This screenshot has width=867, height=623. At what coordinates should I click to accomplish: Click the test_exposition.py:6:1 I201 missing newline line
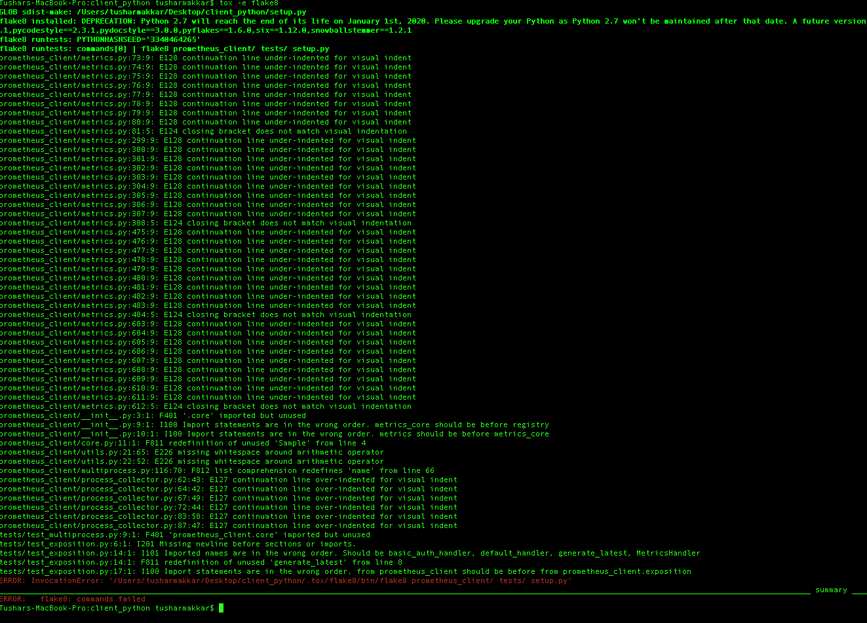click(x=178, y=544)
